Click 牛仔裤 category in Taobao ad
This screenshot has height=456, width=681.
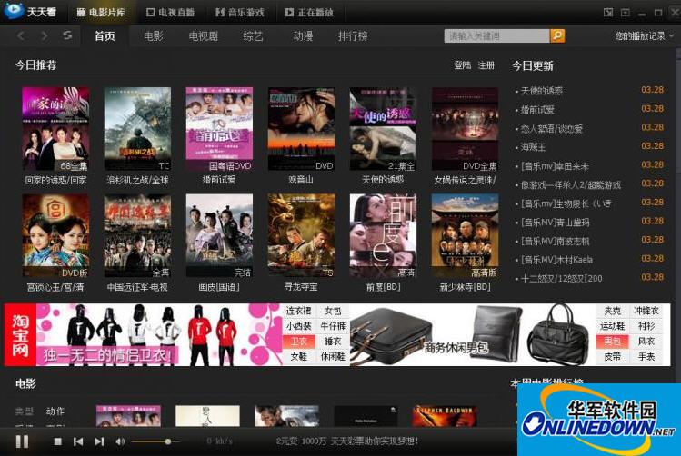pos(333,326)
